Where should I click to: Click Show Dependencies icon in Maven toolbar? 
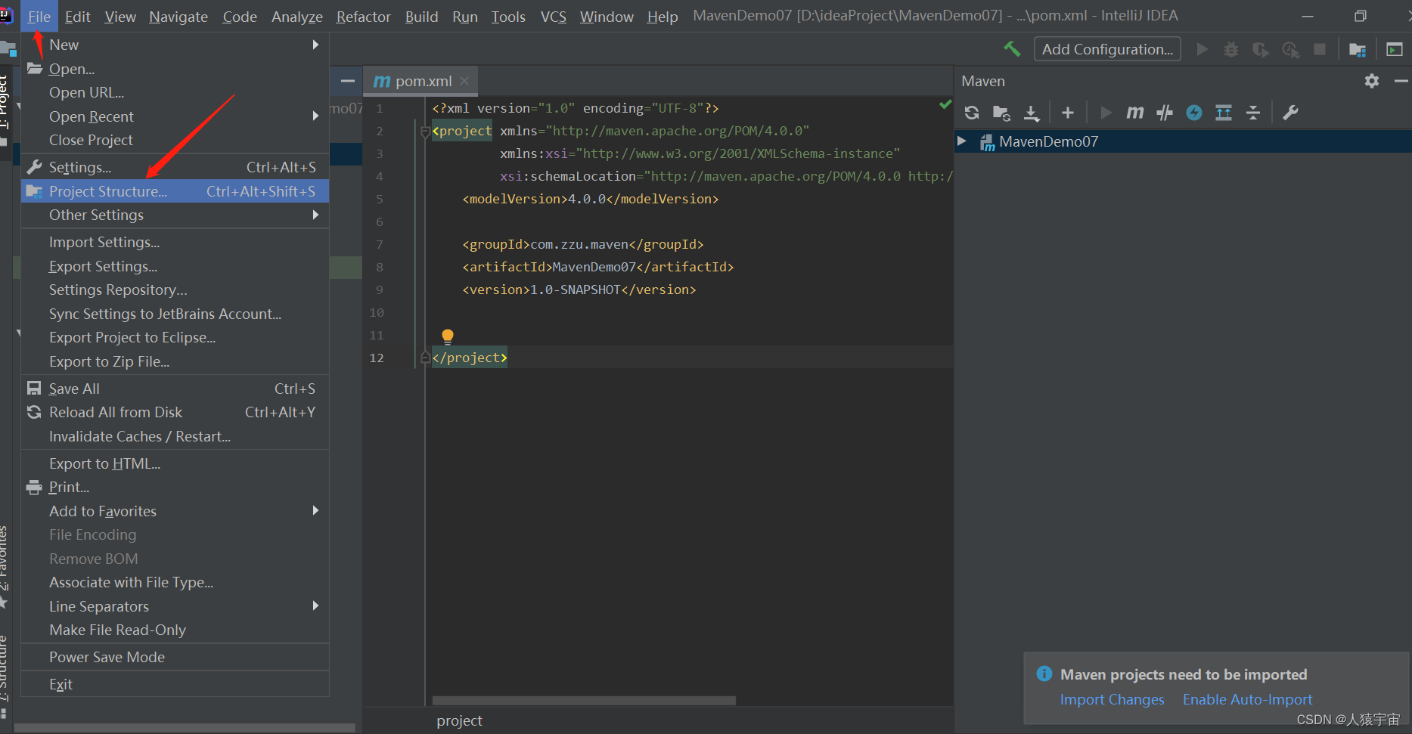point(1224,113)
